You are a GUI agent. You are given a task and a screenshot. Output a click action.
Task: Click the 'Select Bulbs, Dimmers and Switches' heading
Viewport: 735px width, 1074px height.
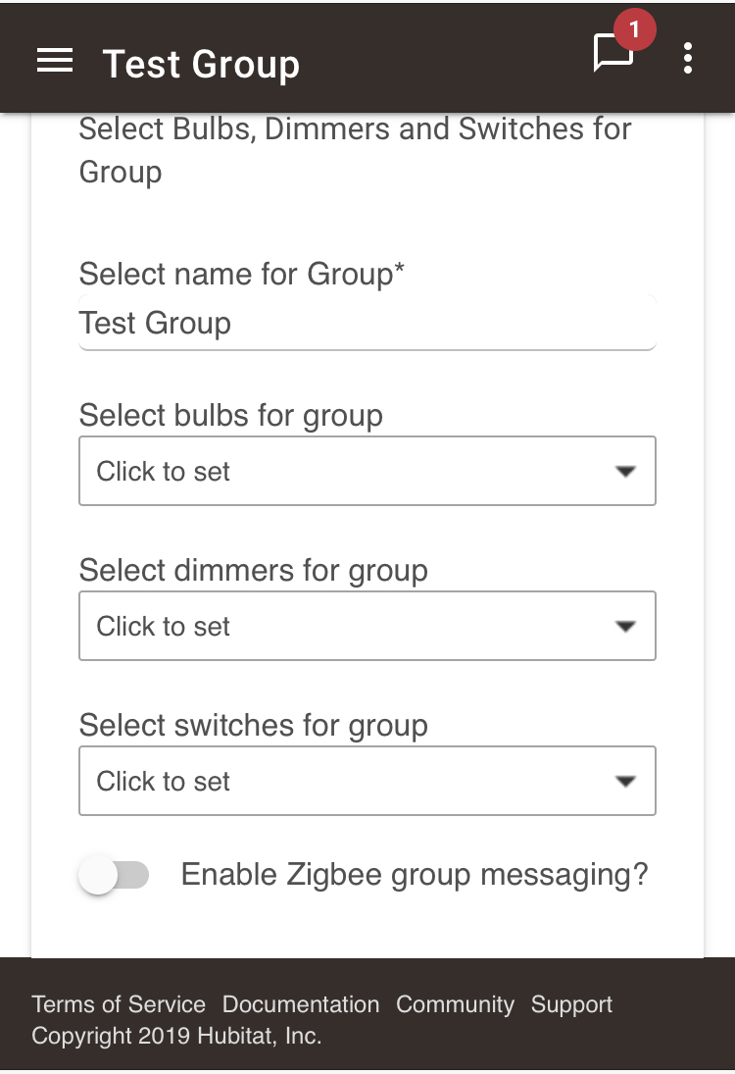355,150
